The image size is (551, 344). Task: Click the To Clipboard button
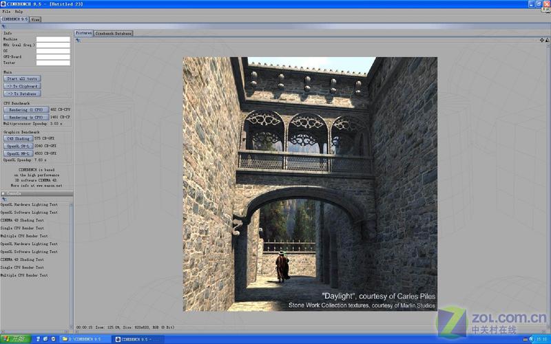click(x=22, y=86)
